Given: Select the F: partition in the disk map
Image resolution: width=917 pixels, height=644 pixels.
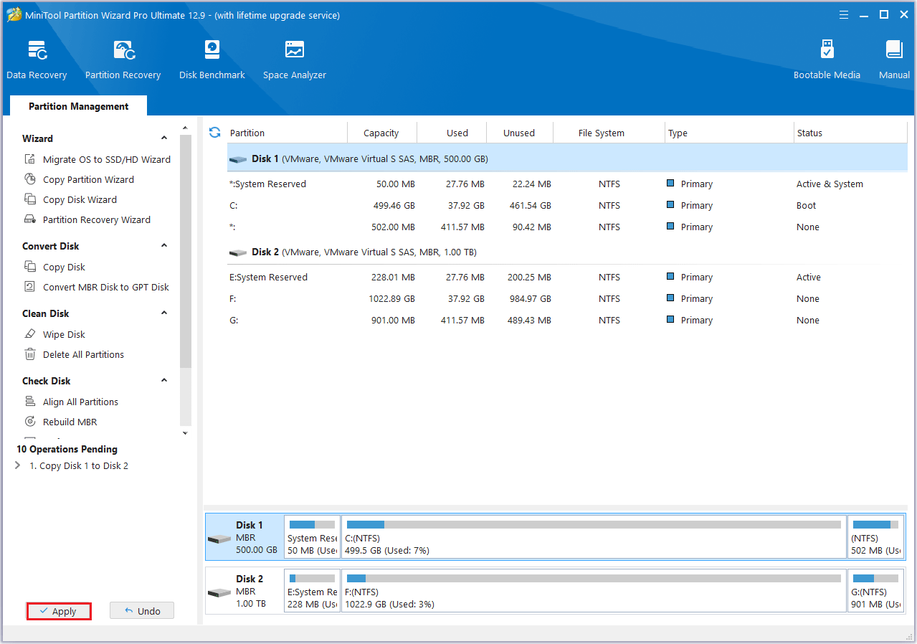Looking at the screenshot, I should 594,590.
